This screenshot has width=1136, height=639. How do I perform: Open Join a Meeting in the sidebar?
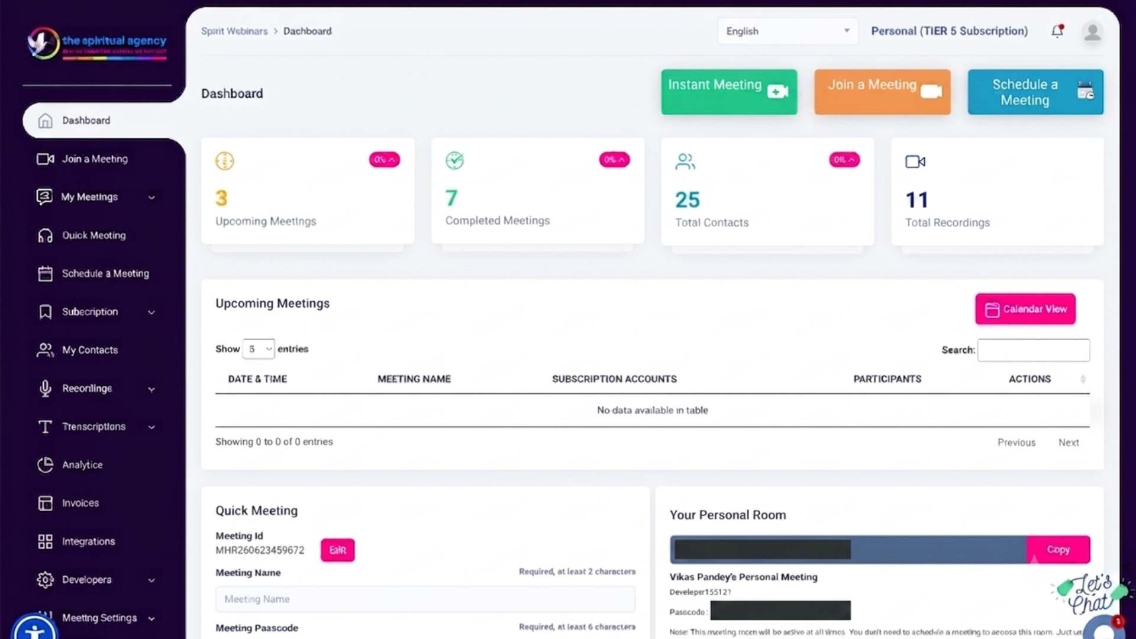point(95,159)
